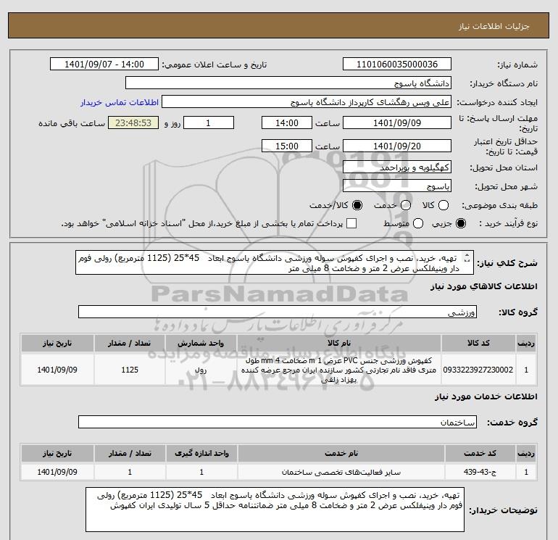
Task: Choose the جزیی purchase process option
Action: tap(461, 223)
